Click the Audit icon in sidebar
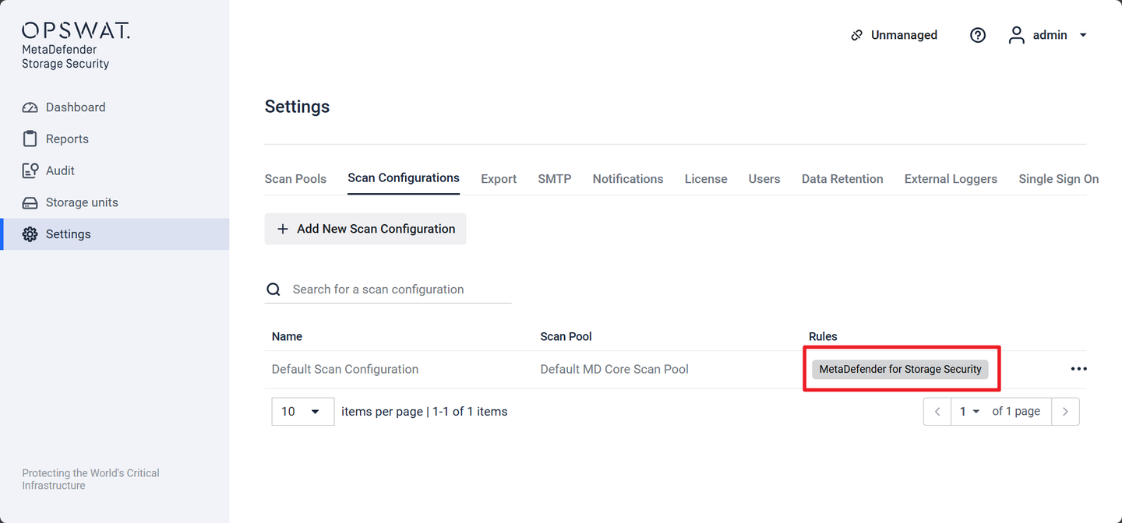Viewport: 1122px width, 523px height. 30,170
